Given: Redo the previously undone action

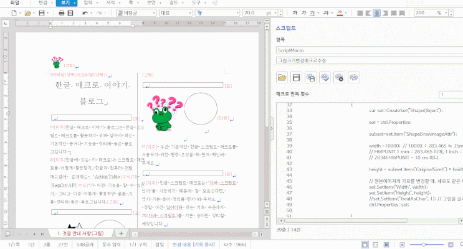Looking at the screenshot, I should click(x=99, y=13).
